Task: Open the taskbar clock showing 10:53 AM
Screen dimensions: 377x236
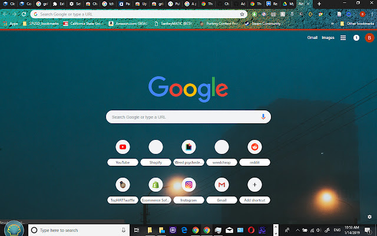Action: coord(352,230)
